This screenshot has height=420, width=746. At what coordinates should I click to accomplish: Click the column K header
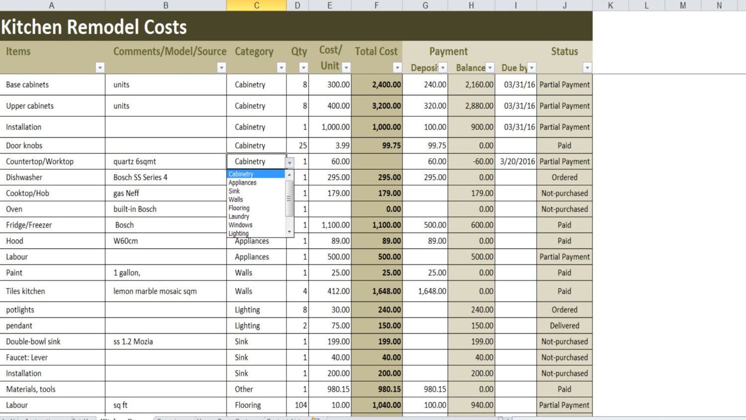[x=610, y=5]
